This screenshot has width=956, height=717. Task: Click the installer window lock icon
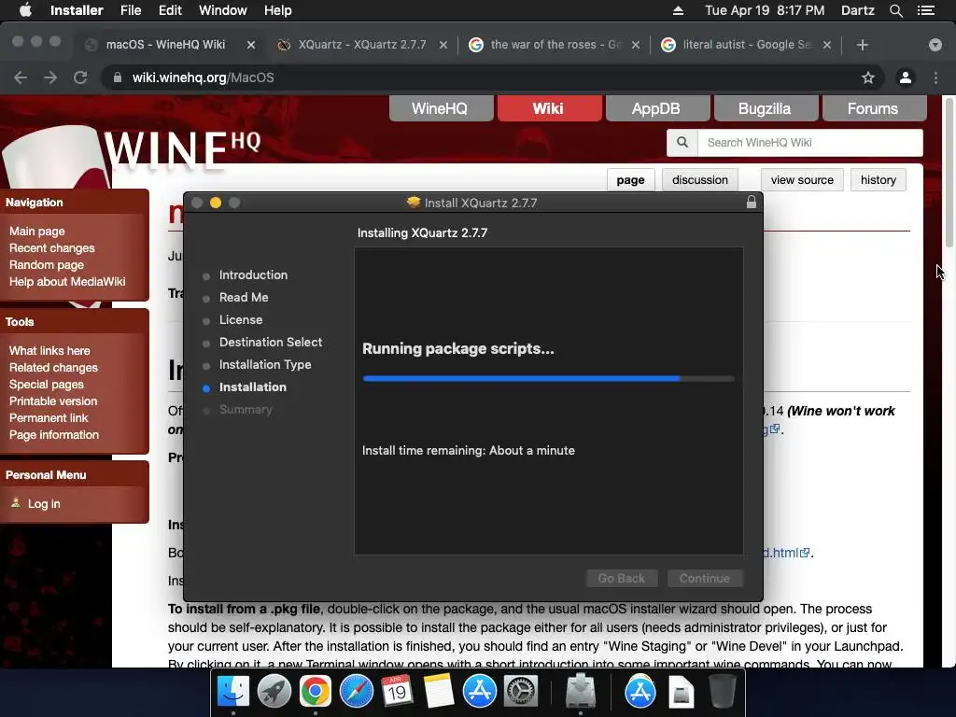point(752,203)
